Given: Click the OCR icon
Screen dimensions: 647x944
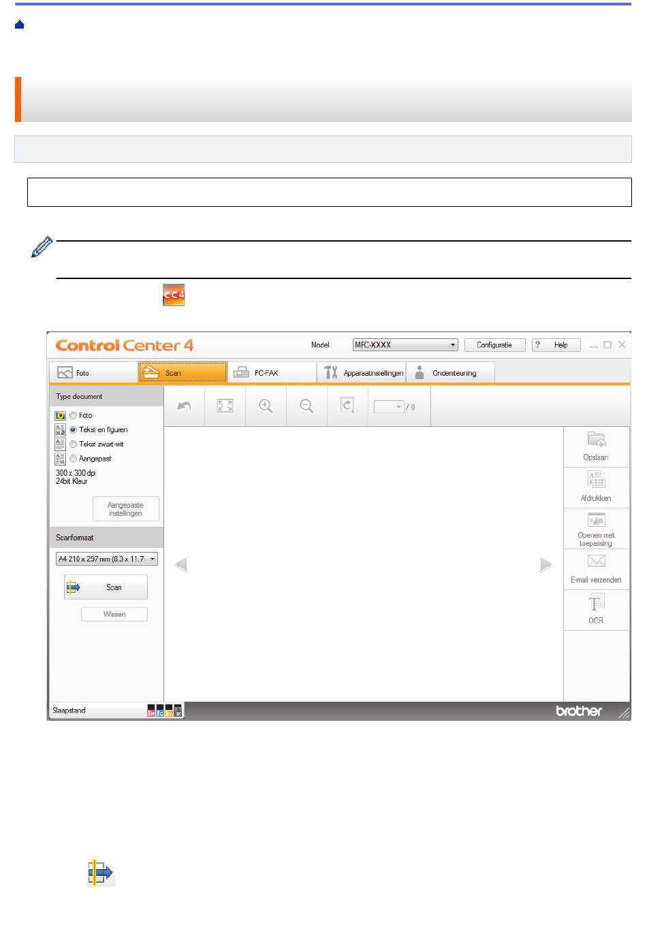Looking at the screenshot, I should [596, 603].
